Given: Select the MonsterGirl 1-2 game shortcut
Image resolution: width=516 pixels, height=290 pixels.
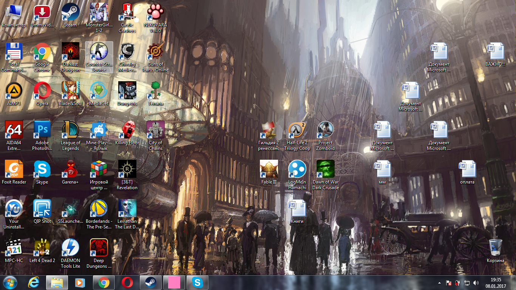Looking at the screenshot, I should click(99, 19).
